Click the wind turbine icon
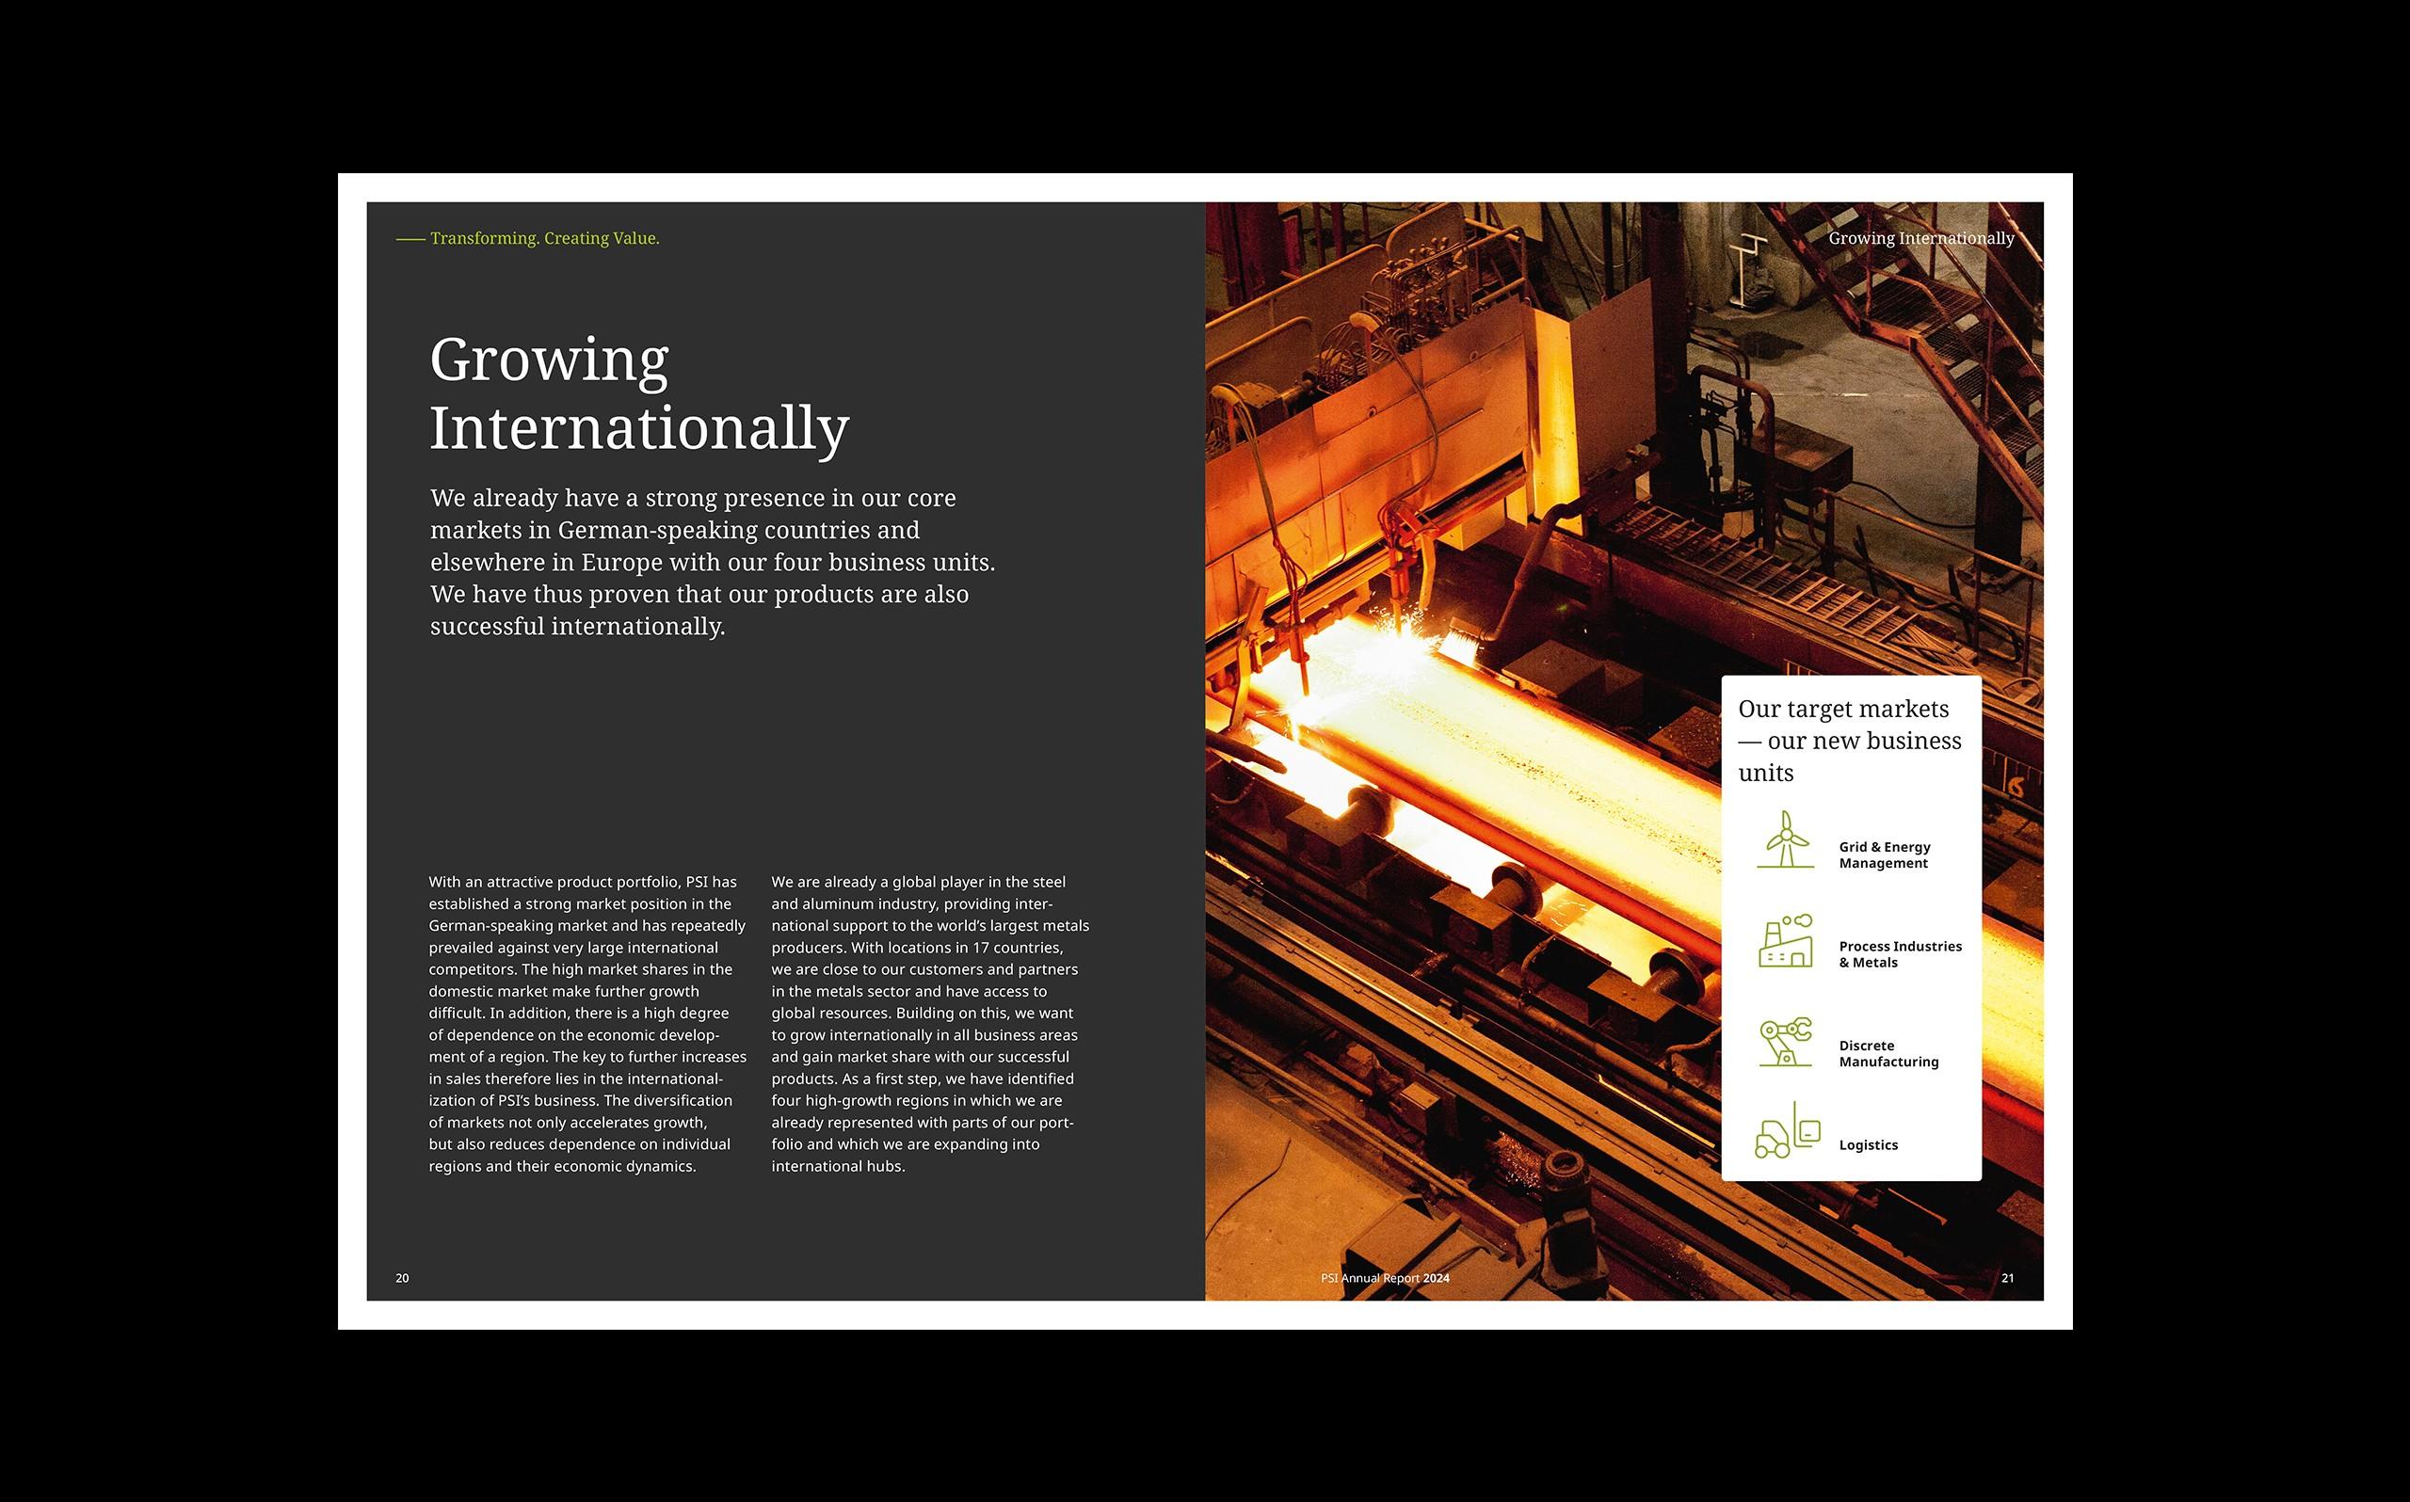Screen dimensions: 2410x1502 [x=1785, y=840]
